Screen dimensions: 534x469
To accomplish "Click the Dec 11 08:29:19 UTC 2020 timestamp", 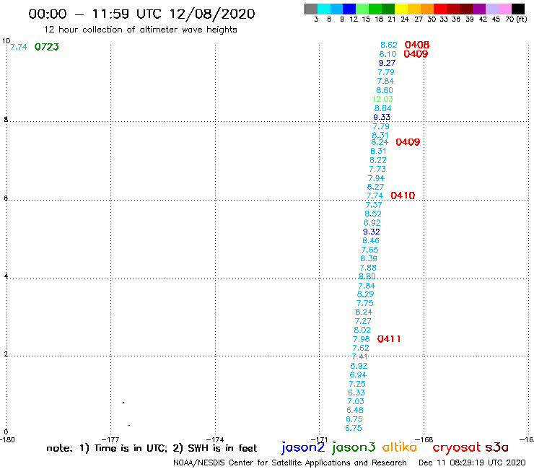I will (x=472, y=463).
